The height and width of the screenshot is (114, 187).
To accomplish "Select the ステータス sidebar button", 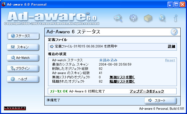I will (23, 36).
